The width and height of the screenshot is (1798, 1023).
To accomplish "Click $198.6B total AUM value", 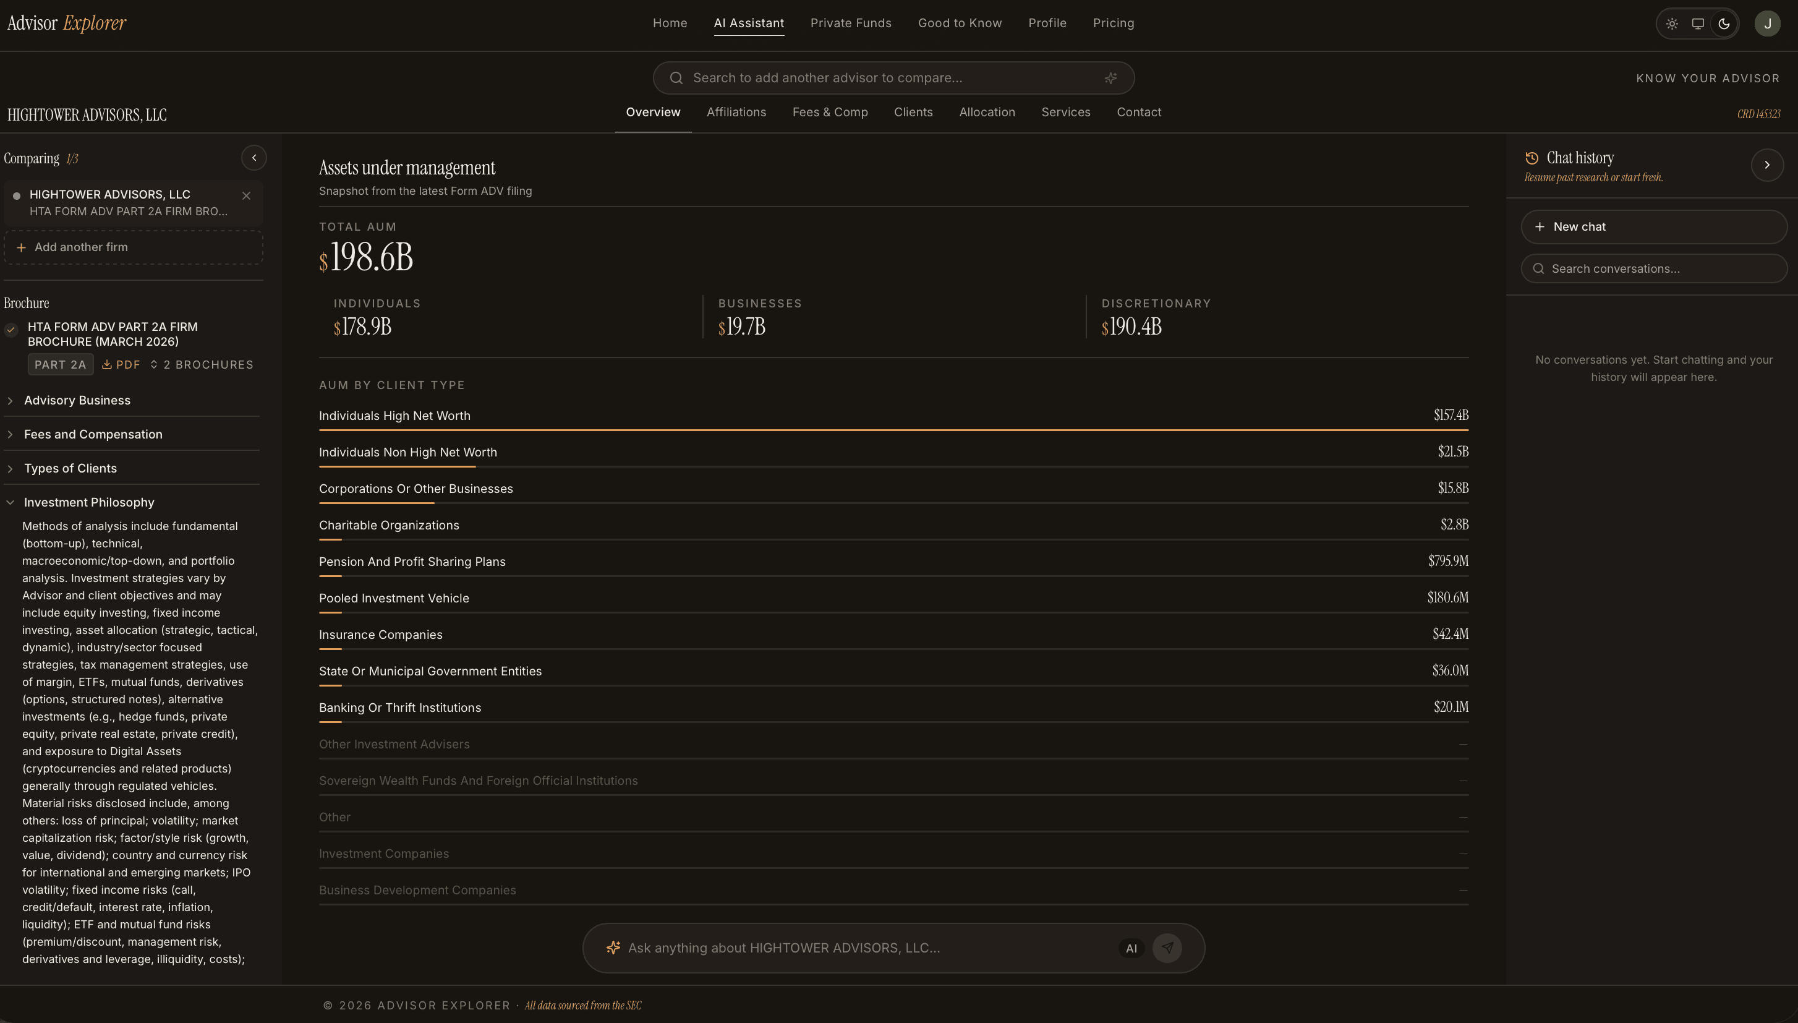I will 366,257.
